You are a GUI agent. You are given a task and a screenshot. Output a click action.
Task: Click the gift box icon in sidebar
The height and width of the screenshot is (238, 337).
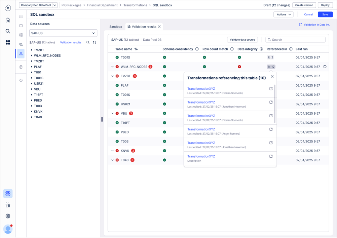coord(8,205)
